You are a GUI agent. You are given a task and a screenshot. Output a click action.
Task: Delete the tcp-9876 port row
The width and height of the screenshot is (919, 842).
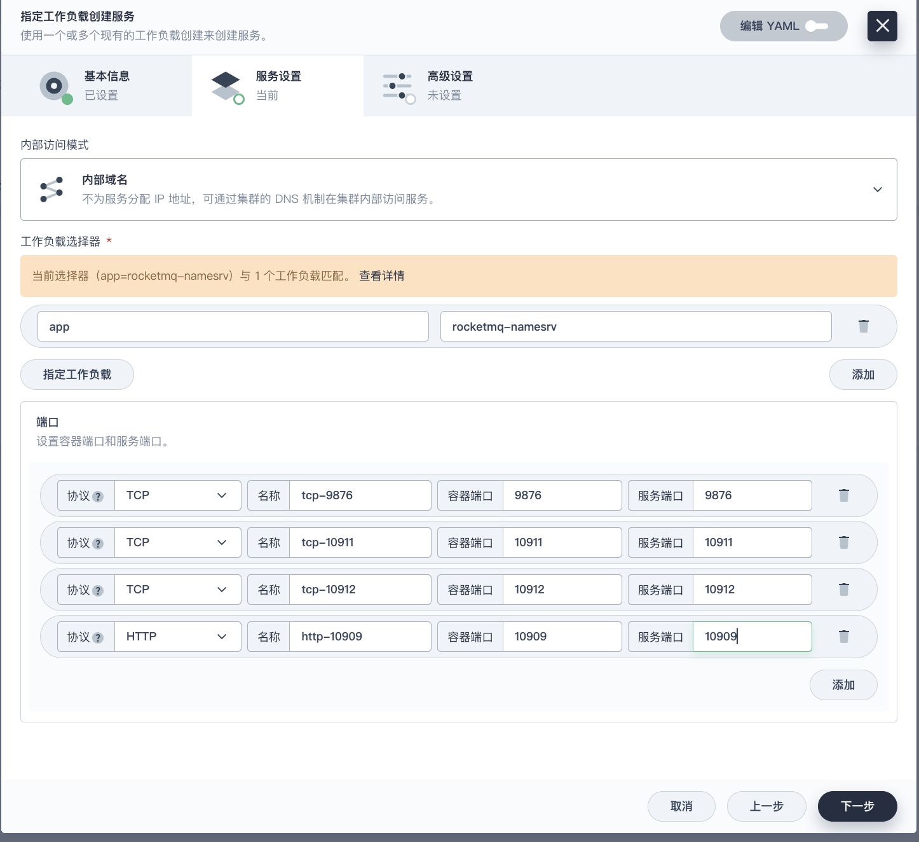pos(844,495)
